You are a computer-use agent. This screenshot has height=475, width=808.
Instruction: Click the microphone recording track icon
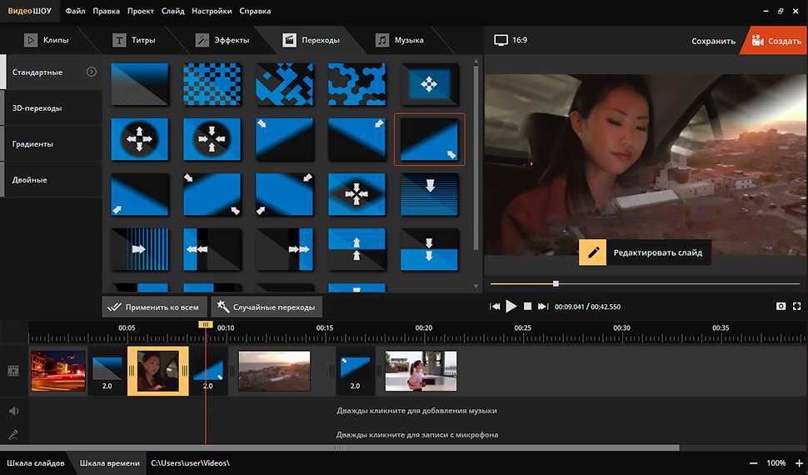pyautogui.click(x=13, y=434)
